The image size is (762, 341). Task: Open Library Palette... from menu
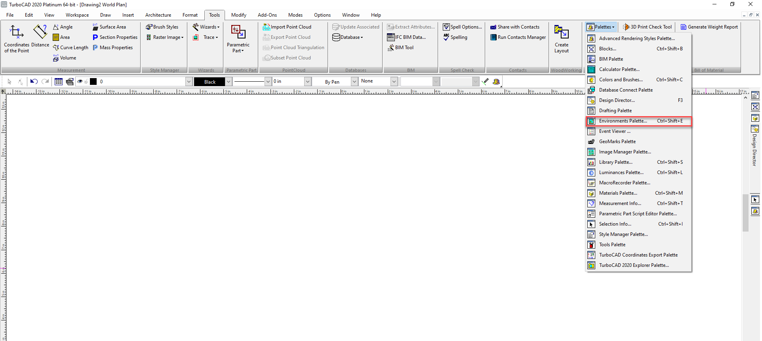point(639,162)
